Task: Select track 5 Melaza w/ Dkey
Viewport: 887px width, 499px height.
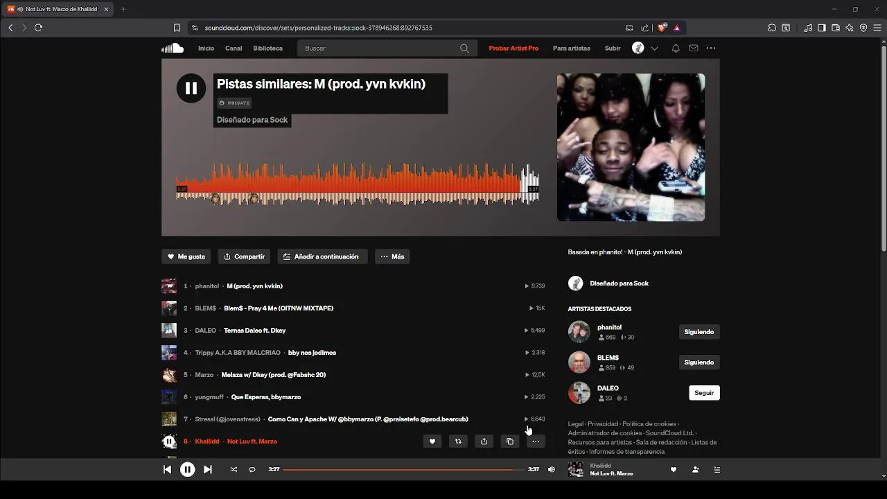Action: click(273, 375)
